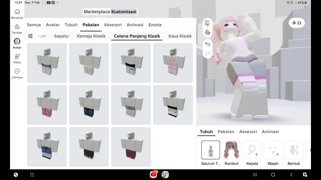Select the Aksesori category tab at top
321x180 pixels.
(113, 25)
